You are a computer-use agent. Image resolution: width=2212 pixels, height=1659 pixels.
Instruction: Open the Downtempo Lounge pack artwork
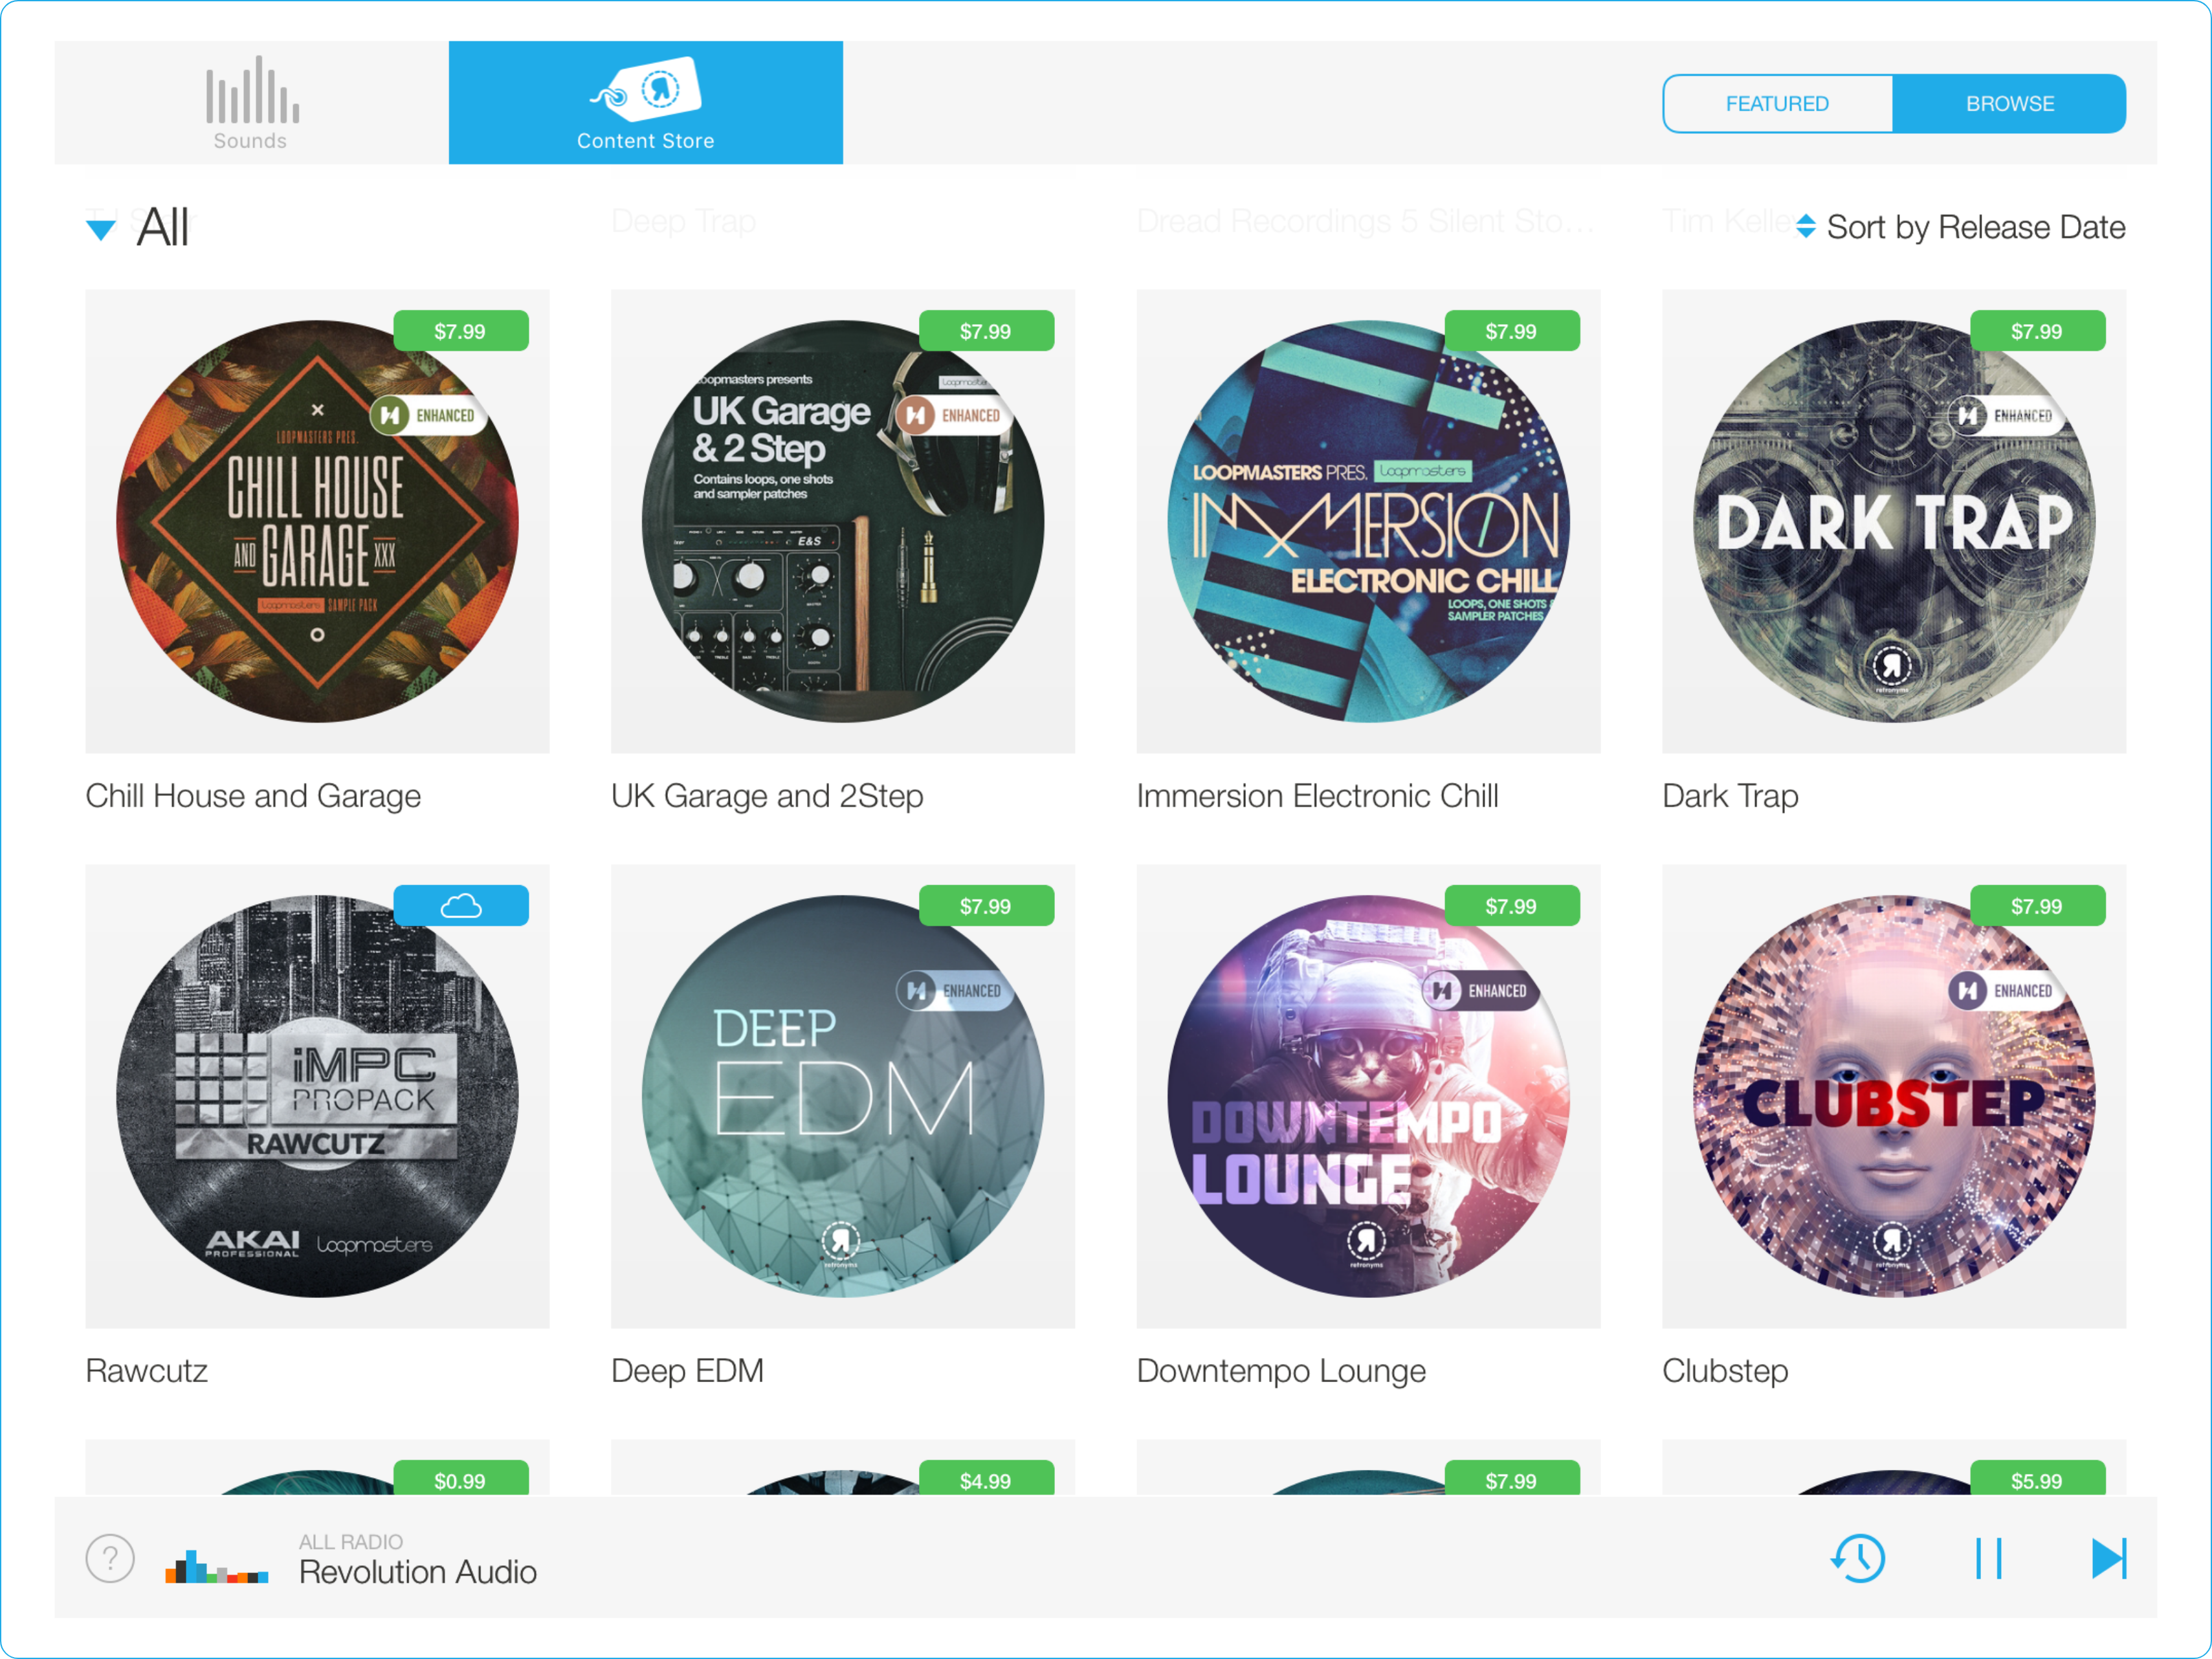tap(1367, 1096)
